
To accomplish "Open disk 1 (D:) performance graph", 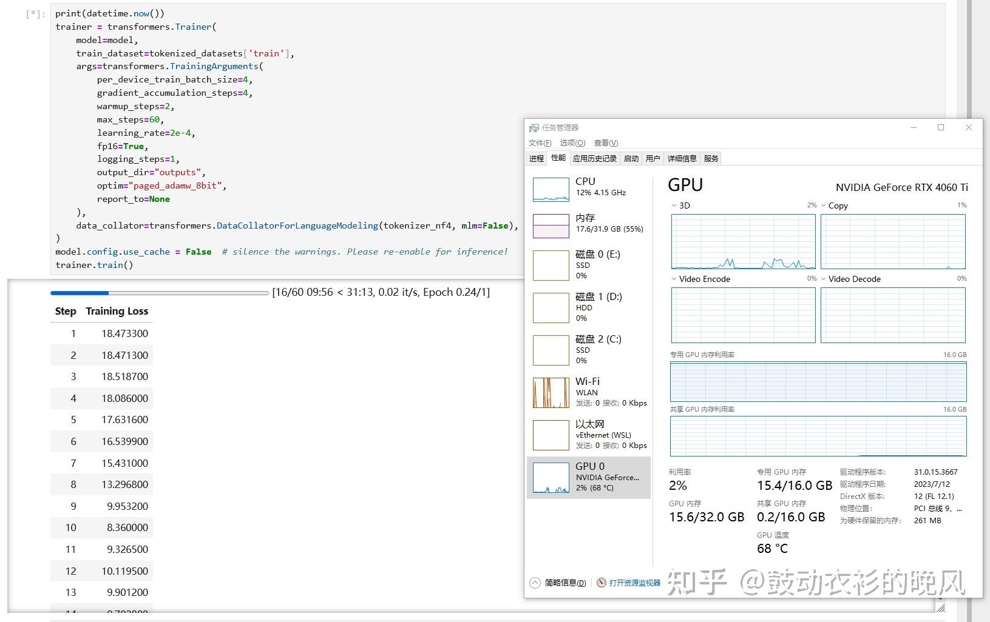I will (550, 307).
